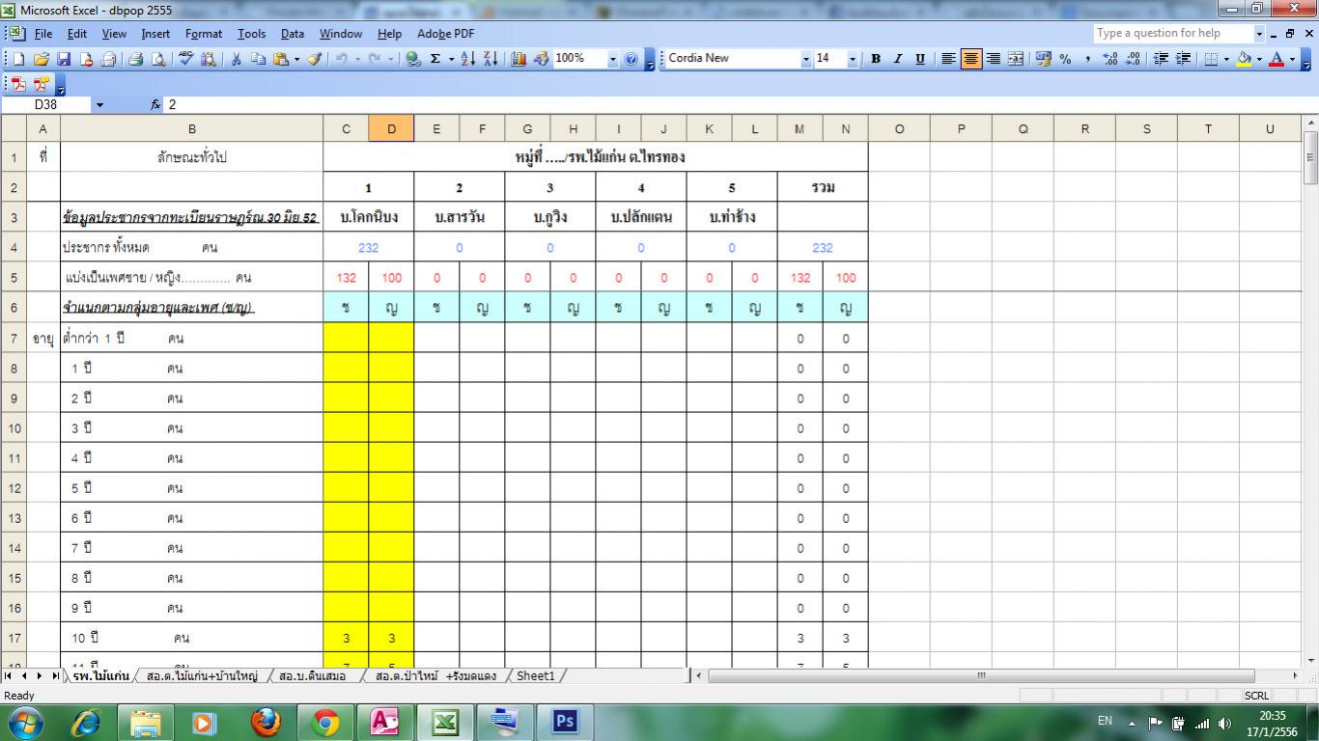Click Convert to PDF and Email icon

pyautogui.click(x=42, y=84)
